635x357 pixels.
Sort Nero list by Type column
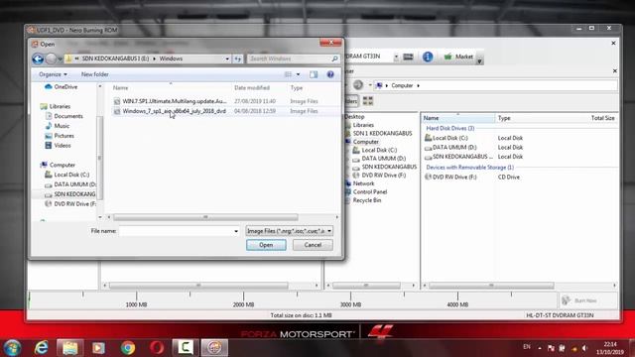[x=504, y=118]
